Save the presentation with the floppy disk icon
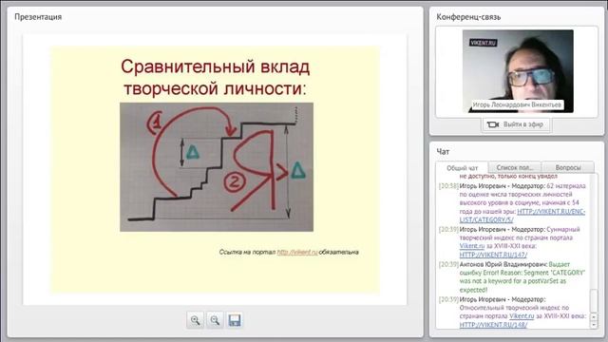608x342 pixels. [235, 320]
